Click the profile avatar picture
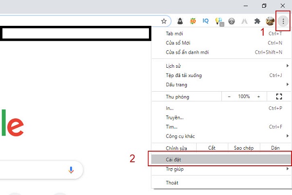Image resolution: width=292 pixels, height=195 pixels. 270,21
